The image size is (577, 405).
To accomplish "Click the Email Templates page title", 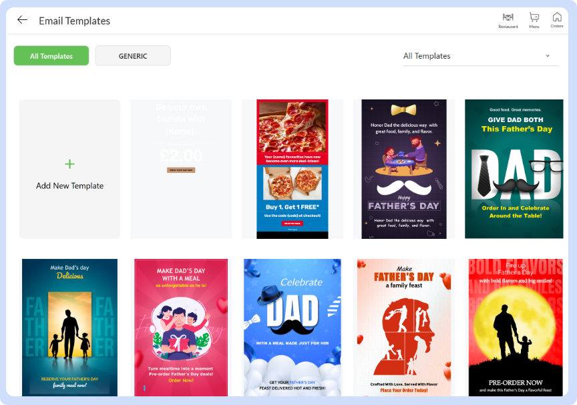I will pyautogui.click(x=74, y=21).
